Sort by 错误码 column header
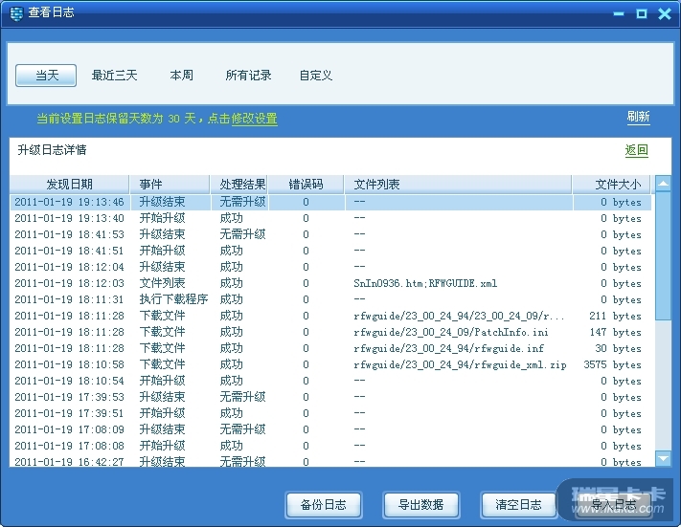 click(x=306, y=185)
